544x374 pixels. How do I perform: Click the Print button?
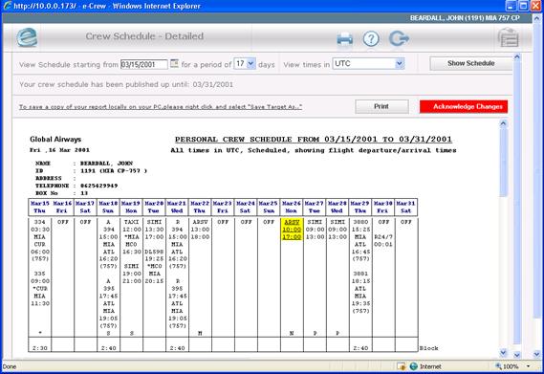coord(381,106)
